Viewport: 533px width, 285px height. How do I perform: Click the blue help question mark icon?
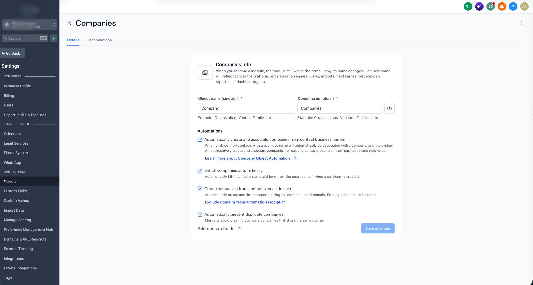click(x=513, y=6)
